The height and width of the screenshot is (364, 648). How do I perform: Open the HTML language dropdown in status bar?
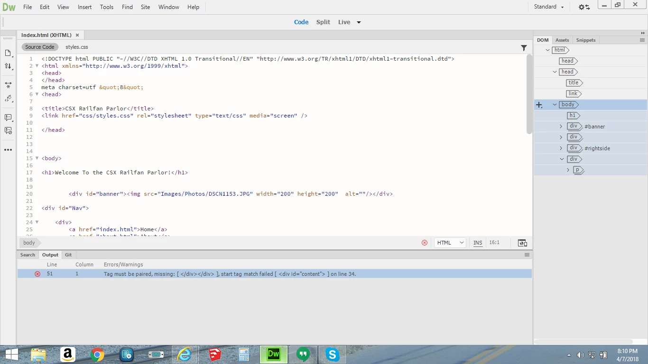point(450,243)
